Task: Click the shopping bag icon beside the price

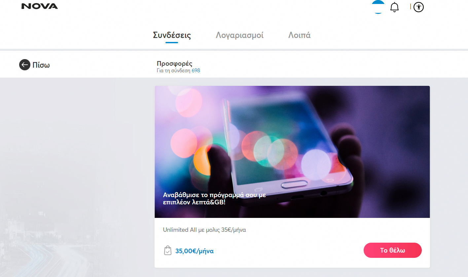Action: [168, 251]
